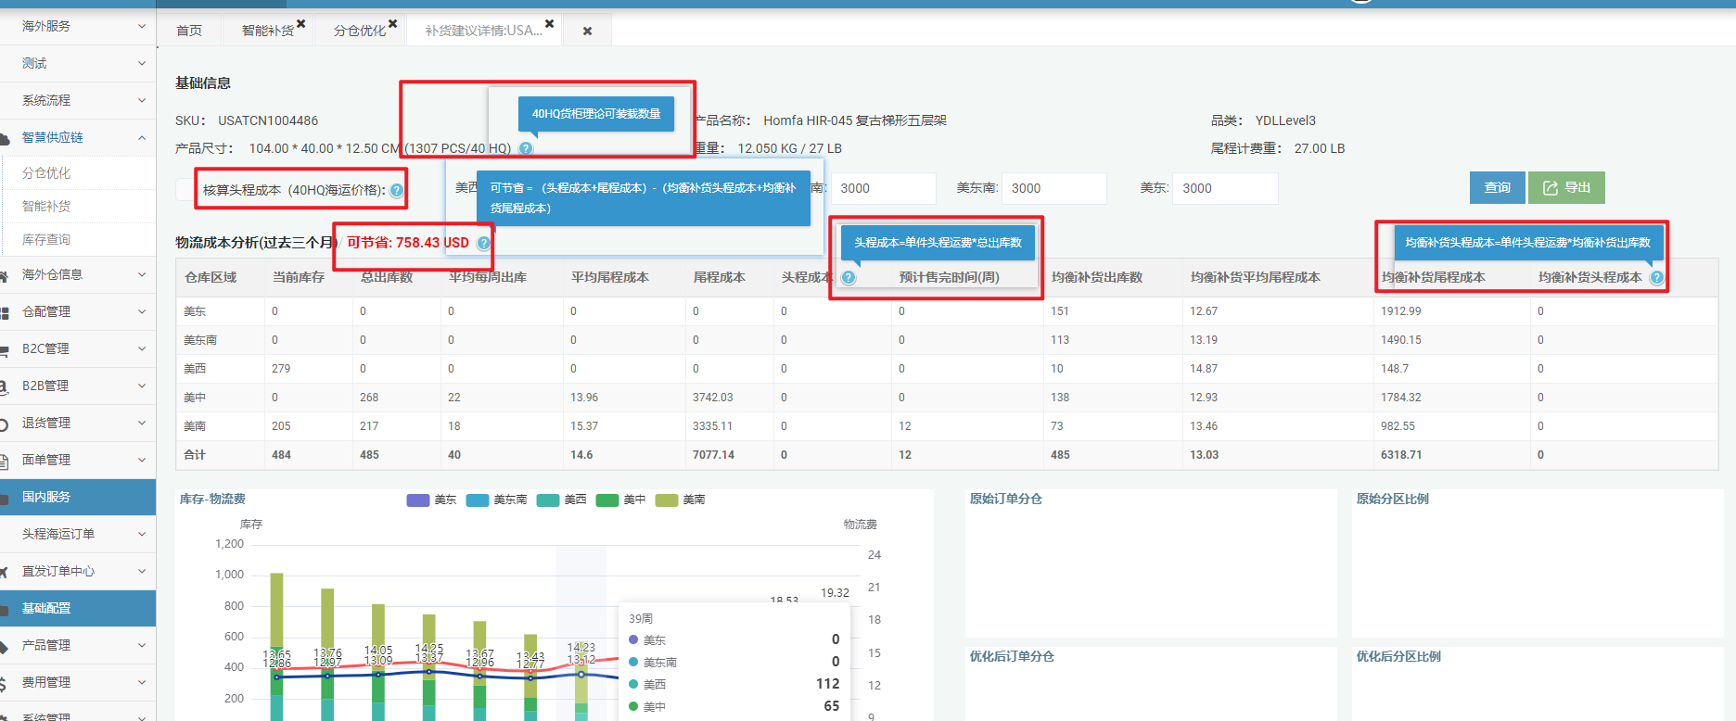
Task: Click help icon beside 均衡补货头程成本 header
Action: click(1657, 277)
